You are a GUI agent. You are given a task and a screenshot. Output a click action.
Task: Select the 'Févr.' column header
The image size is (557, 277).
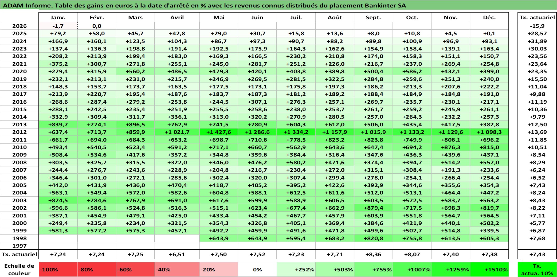[x=97, y=17]
